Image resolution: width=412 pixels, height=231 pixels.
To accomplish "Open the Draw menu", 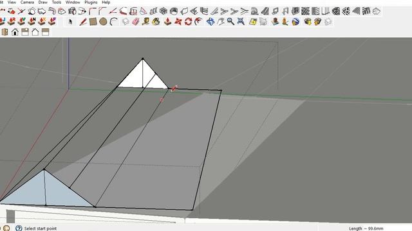I will click(43, 3).
